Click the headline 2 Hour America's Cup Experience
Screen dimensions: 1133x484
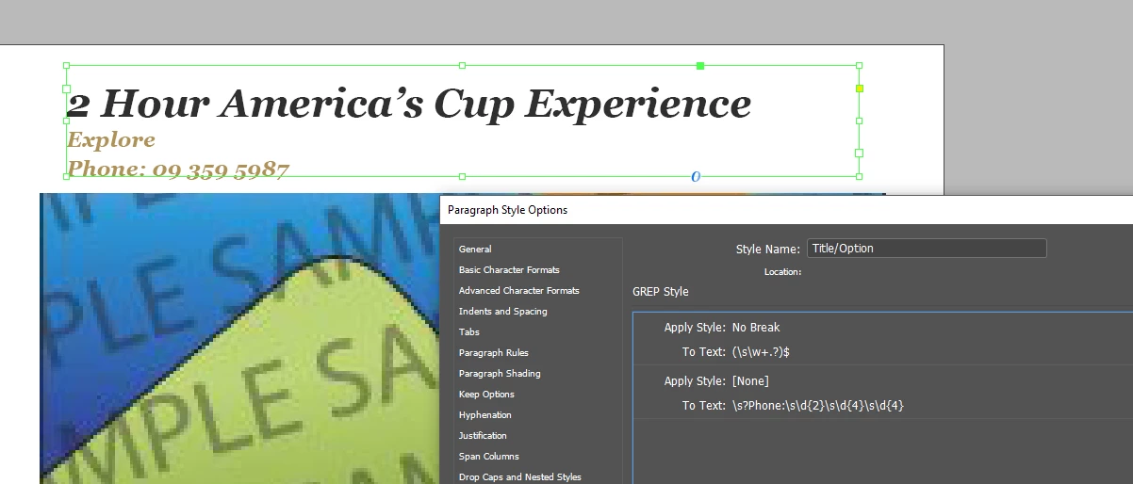coord(409,103)
